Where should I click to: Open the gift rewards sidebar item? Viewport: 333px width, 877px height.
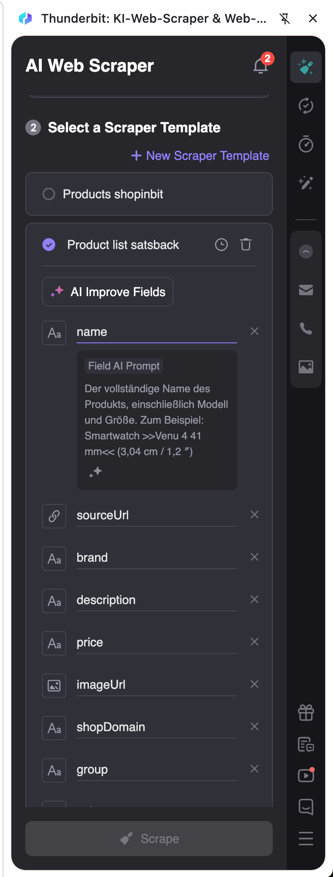[306, 713]
